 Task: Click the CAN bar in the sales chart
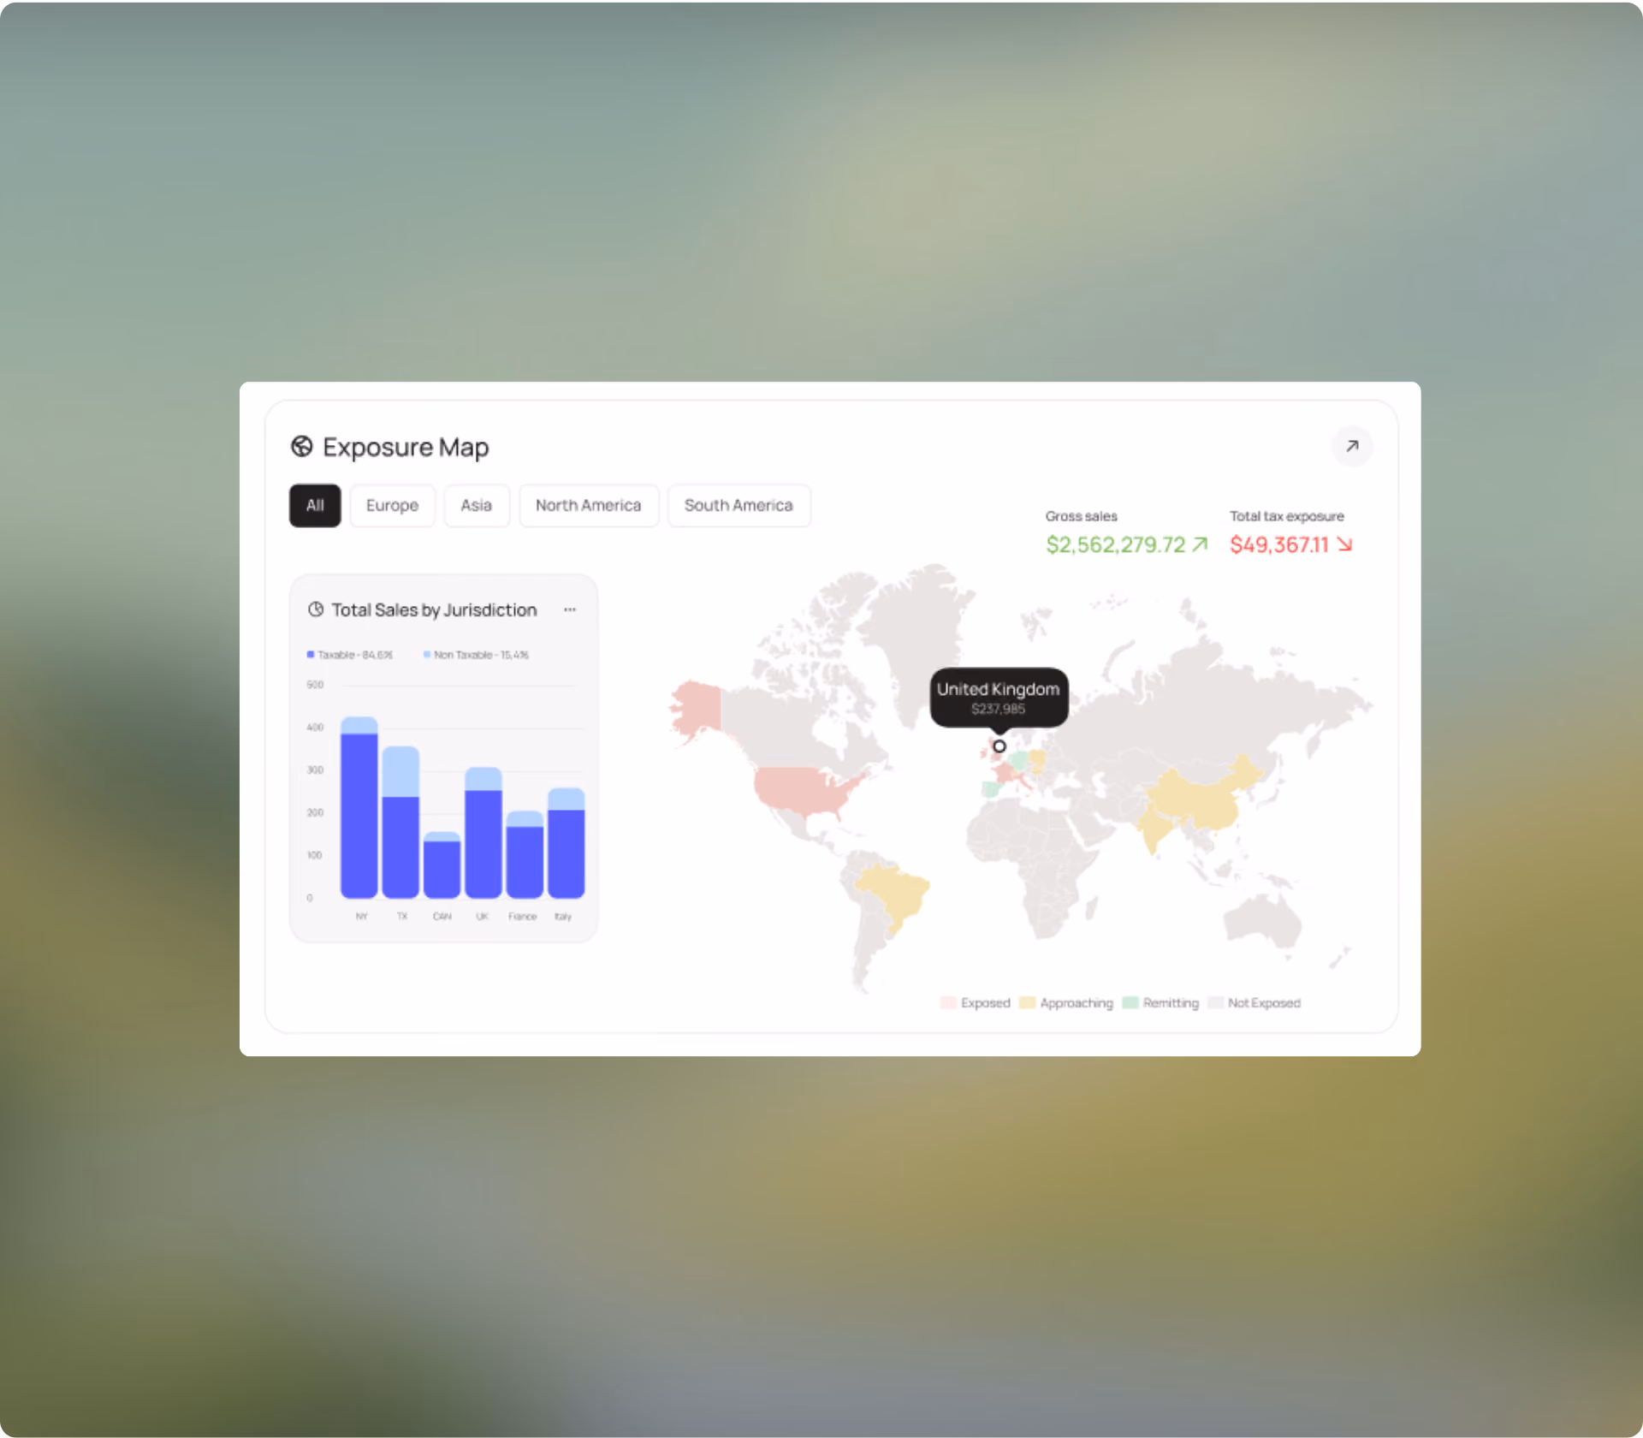pyautogui.click(x=442, y=865)
